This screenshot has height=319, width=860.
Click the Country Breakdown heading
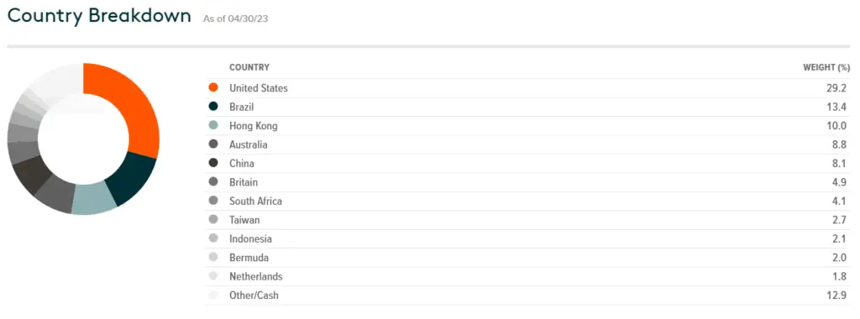click(x=99, y=16)
